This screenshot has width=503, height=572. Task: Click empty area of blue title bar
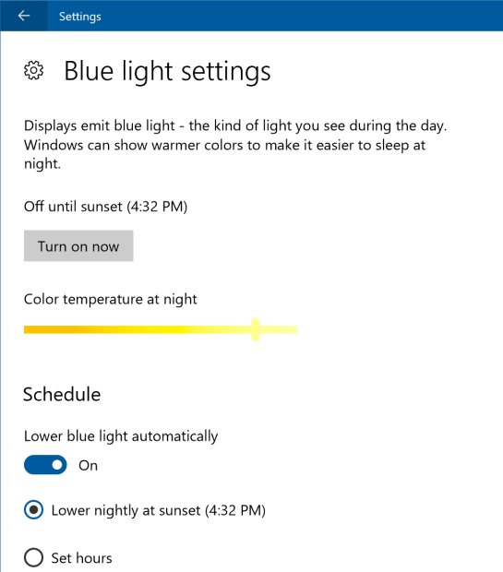(x=292, y=16)
